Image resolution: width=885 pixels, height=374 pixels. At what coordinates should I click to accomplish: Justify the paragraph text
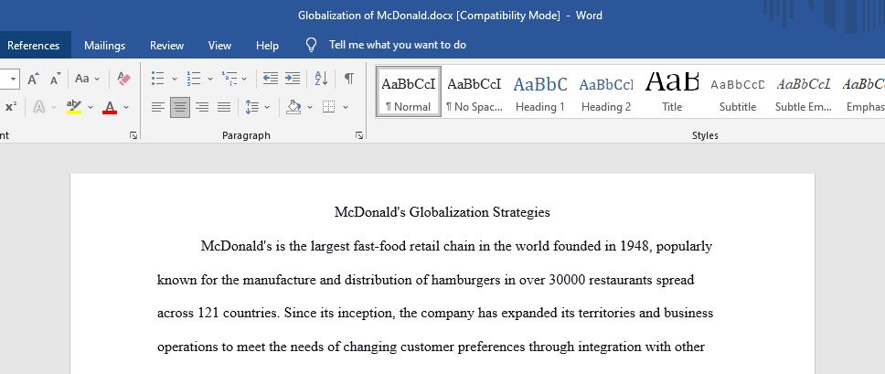tap(224, 107)
